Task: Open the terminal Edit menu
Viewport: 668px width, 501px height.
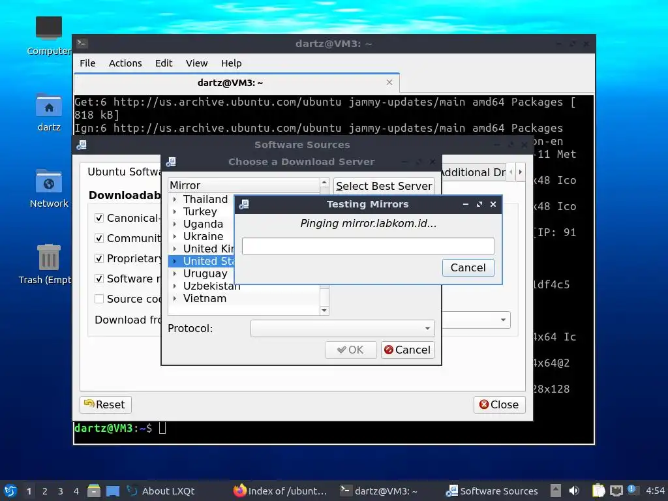Action: tap(164, 63)
